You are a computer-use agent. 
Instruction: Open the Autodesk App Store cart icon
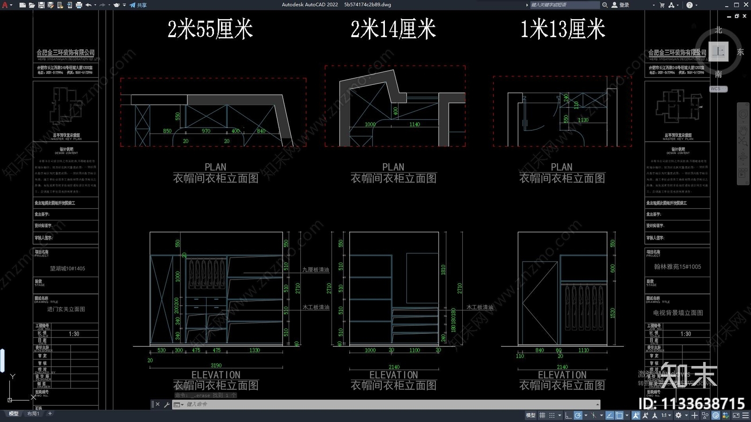click(662, 5)
